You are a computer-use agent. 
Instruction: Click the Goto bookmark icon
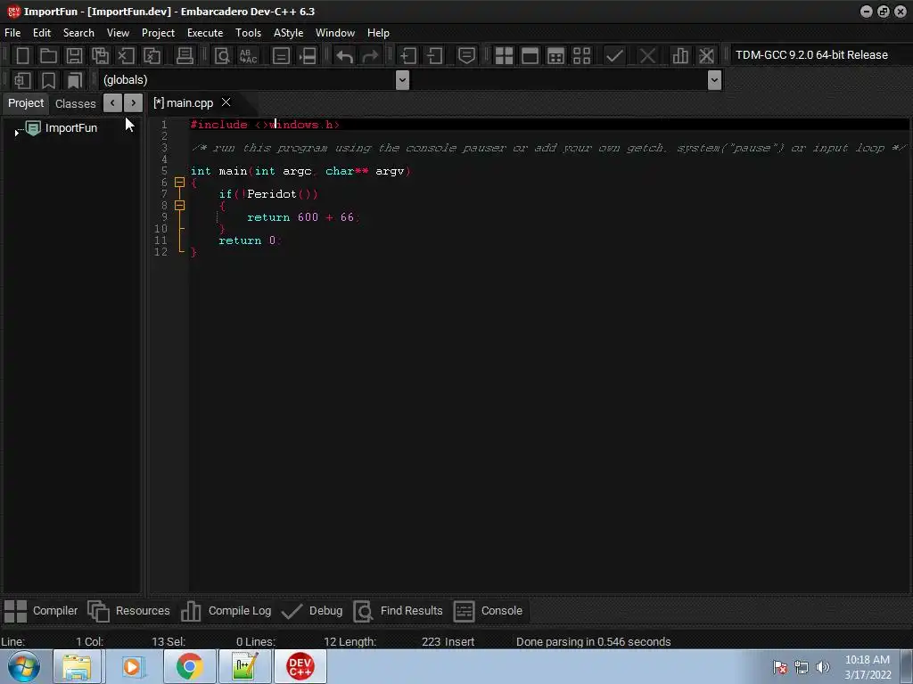(x=74, y=80)
